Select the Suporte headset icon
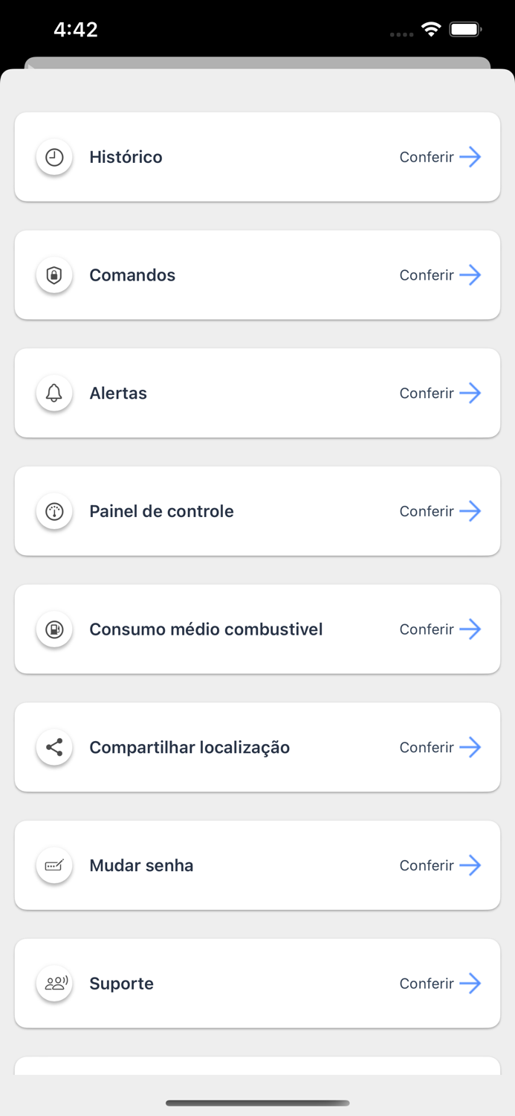Viewport: 515px width, 1116px height. 54,983
